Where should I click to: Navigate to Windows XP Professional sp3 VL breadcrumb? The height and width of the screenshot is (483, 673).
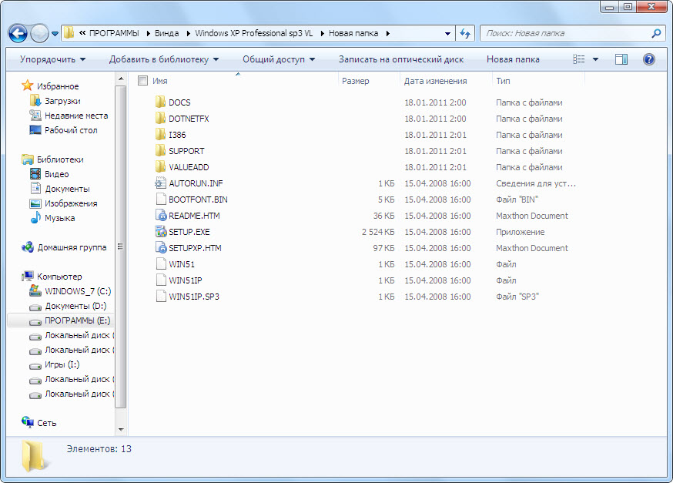coord(253,33)
